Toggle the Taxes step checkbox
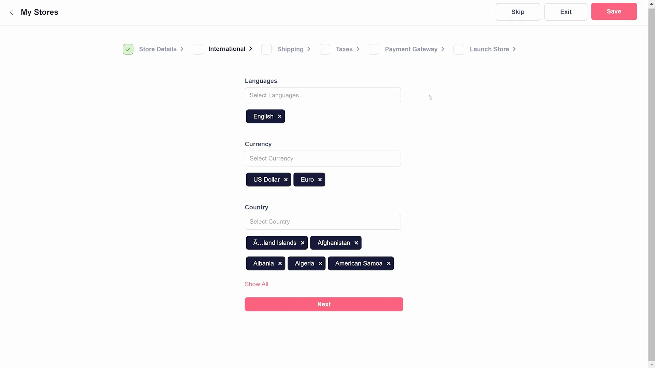Viewport: 655px width, 368px height. point(325,49)
